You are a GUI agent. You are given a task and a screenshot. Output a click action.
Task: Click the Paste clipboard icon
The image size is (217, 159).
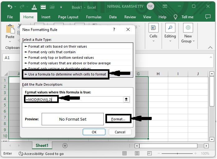(x=10, y=29)
